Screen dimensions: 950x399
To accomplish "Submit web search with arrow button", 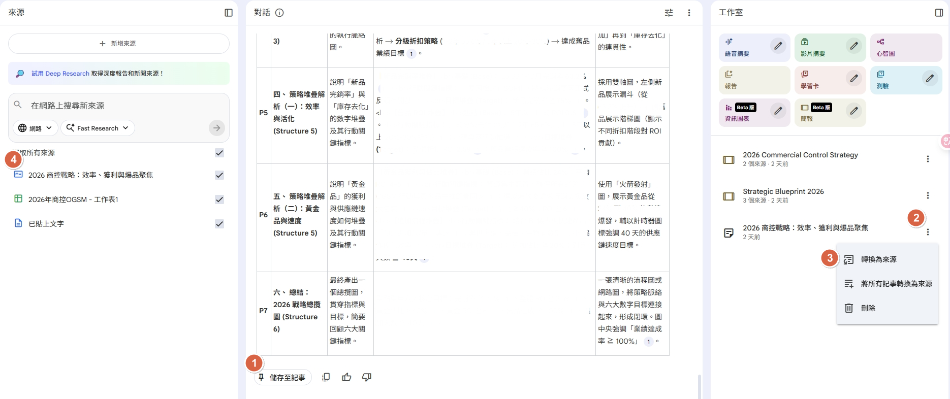I will pos(217,128).
